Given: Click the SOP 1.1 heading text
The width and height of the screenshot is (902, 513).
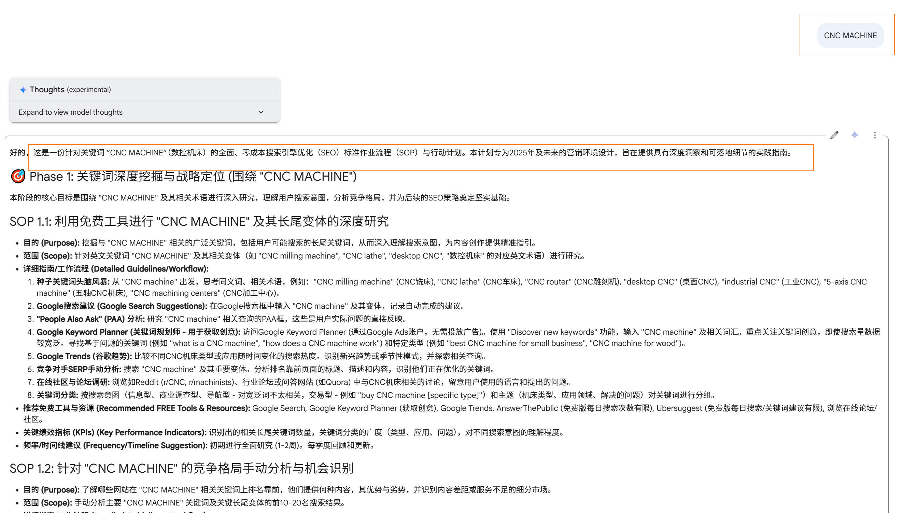Looking at the screenshot, I should coord(199,221).
